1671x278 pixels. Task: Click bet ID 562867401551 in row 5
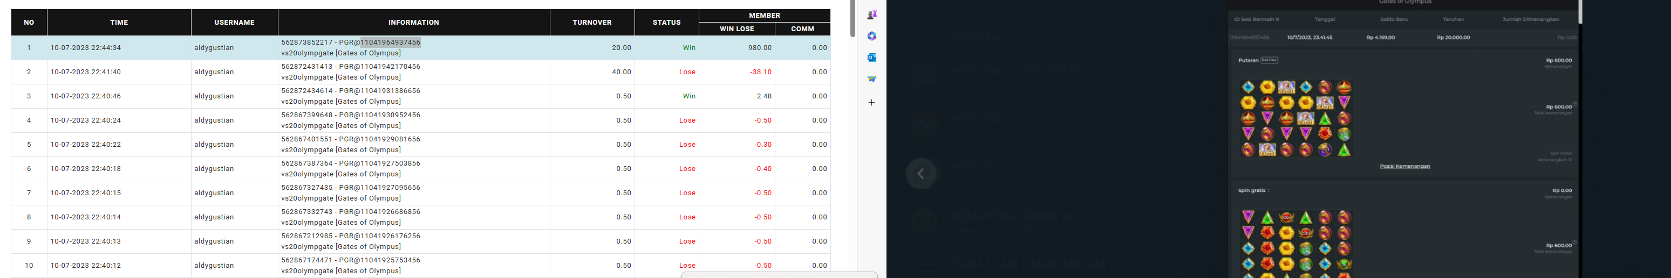[307, 139]
